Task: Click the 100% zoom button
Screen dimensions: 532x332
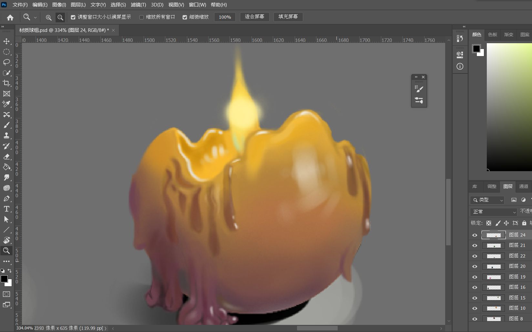Action: 225,17
